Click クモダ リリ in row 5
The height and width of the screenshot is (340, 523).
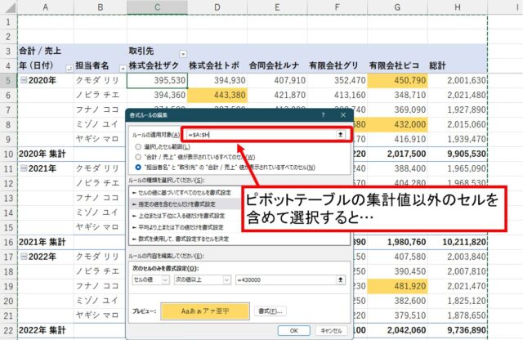[97, 80]
